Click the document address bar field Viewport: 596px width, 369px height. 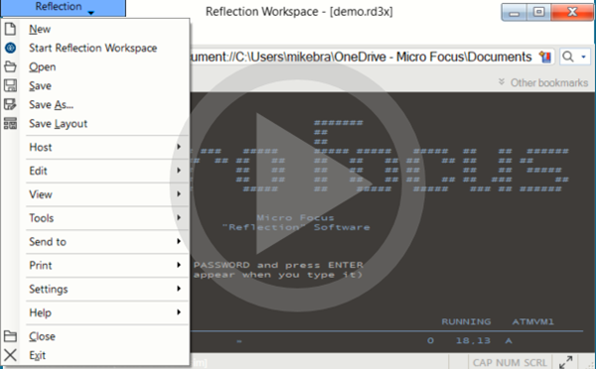pyautogui.click(x=364, y=57)
